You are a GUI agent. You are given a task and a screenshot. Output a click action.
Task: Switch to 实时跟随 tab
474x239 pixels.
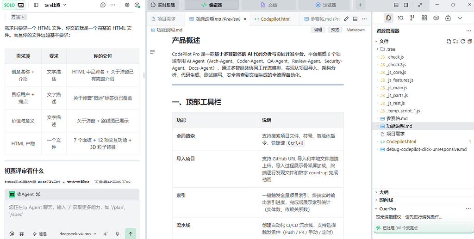tap(163, 5)
